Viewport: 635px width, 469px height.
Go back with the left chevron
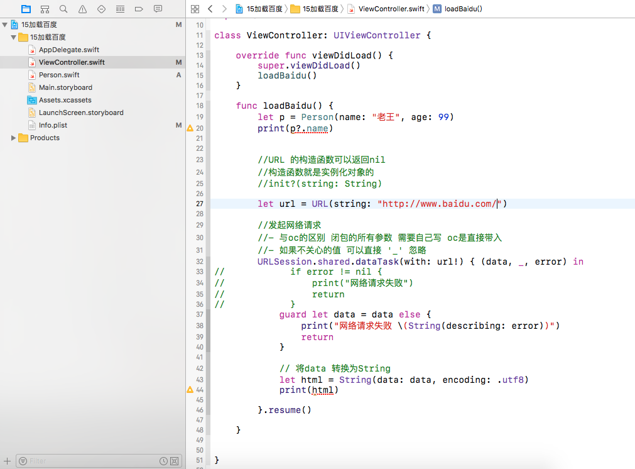coord(210,9)
